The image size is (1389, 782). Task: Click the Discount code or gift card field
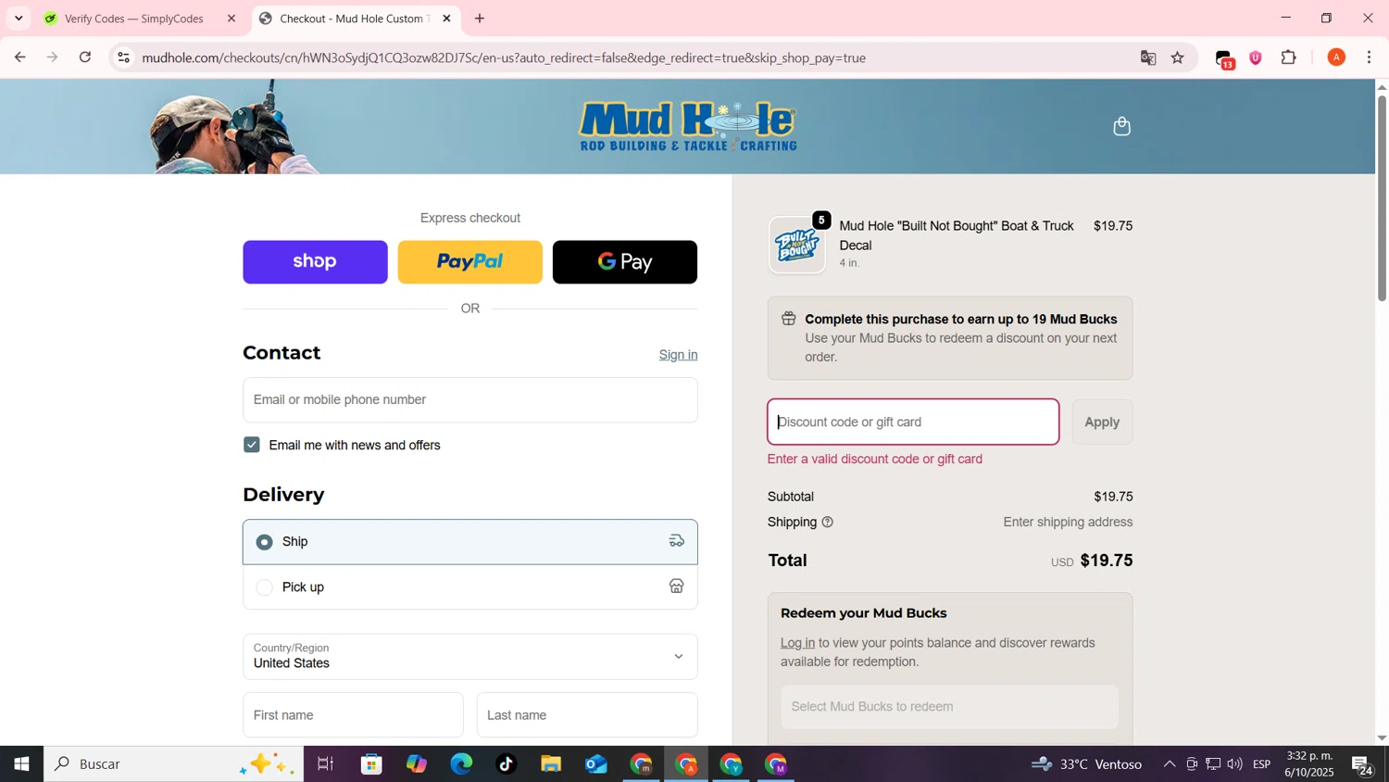[x=913, y=423]
